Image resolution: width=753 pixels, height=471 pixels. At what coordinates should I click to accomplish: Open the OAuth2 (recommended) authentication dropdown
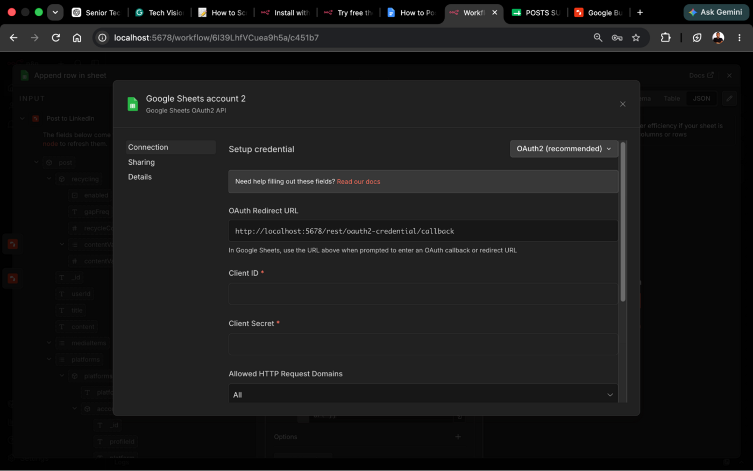(564, 149)
